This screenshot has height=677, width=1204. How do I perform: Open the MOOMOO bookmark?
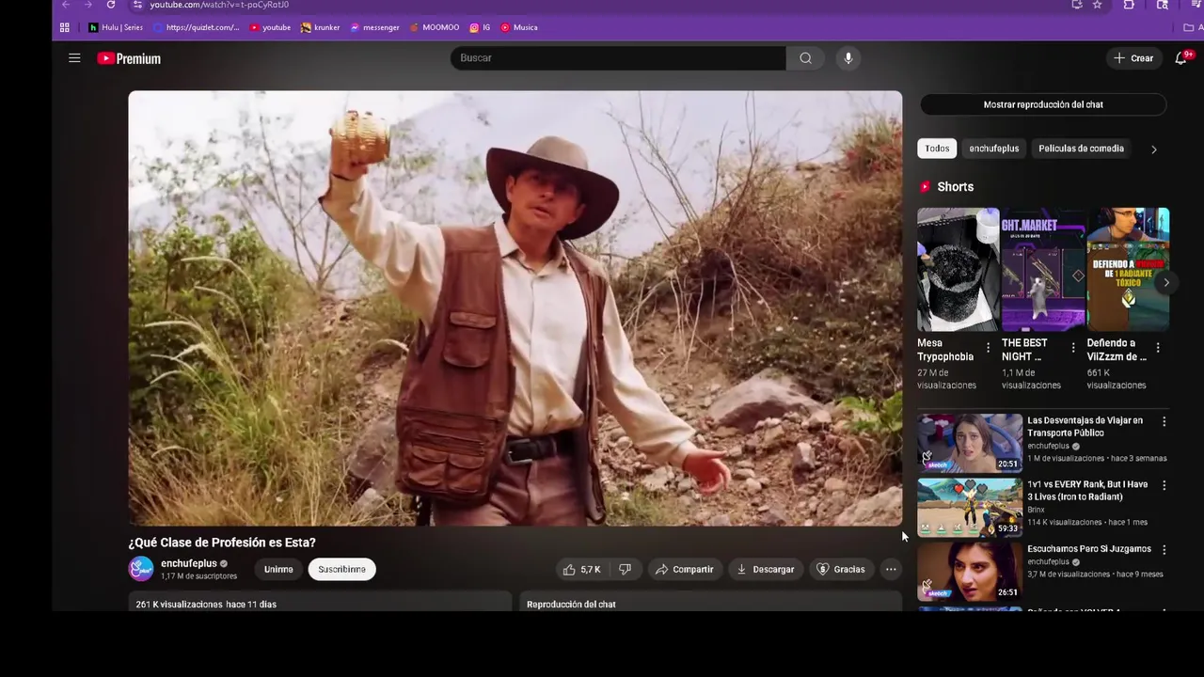434,27
